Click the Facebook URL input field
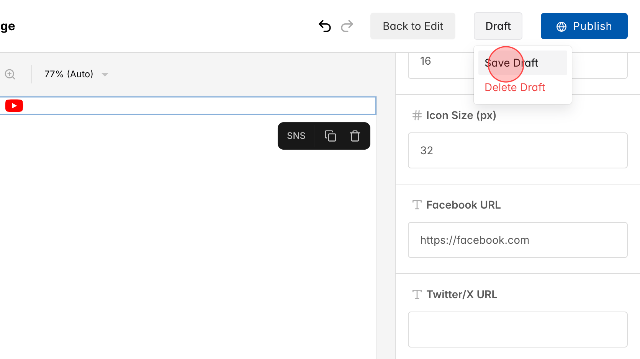This screenshot has width=640, height=359. click(517, 240)
